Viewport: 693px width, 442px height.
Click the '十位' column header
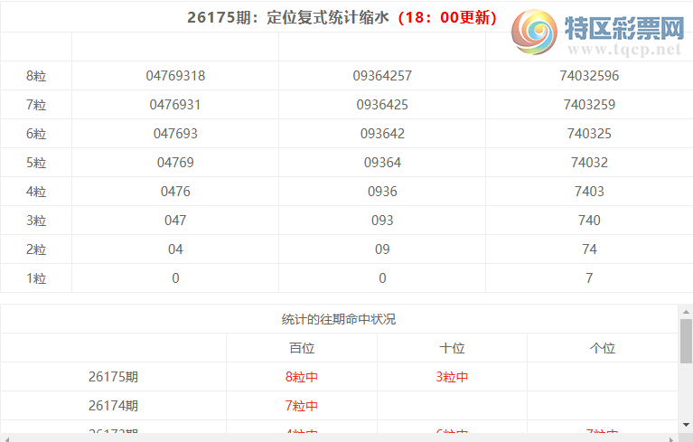coord(452,348)
